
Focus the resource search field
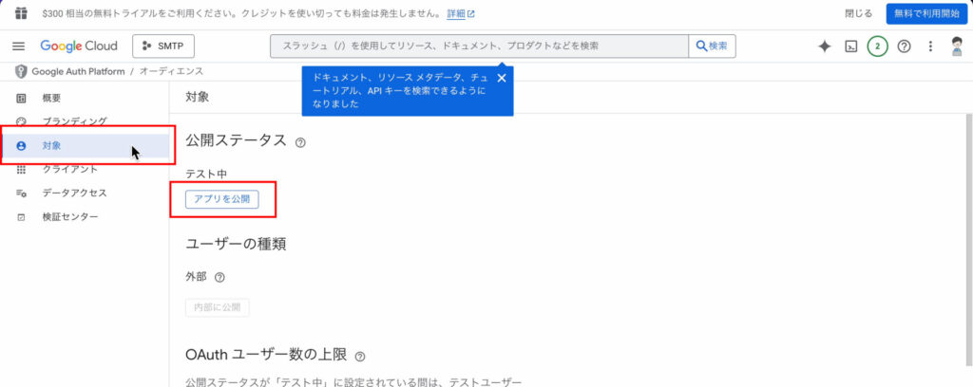click(479, 46)
